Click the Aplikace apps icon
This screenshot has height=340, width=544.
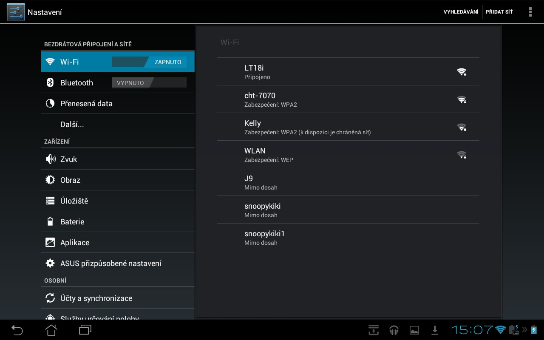click(50, 242)
